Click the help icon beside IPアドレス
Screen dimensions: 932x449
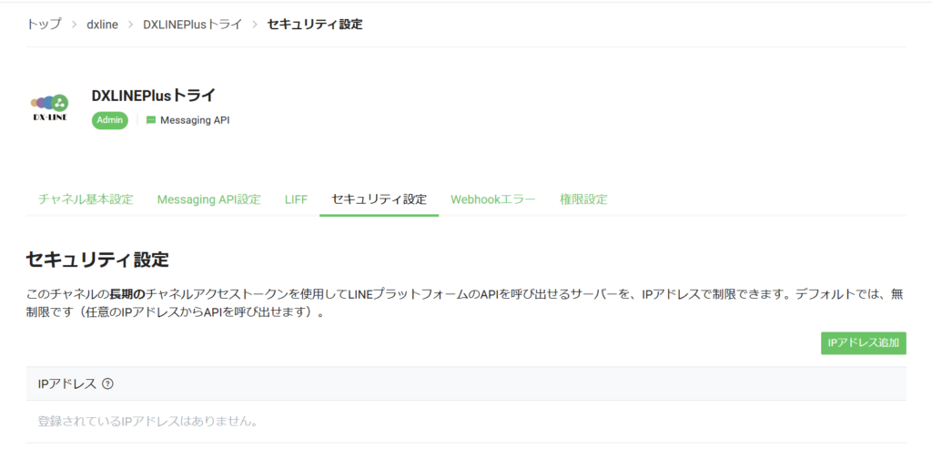(108, 384)
